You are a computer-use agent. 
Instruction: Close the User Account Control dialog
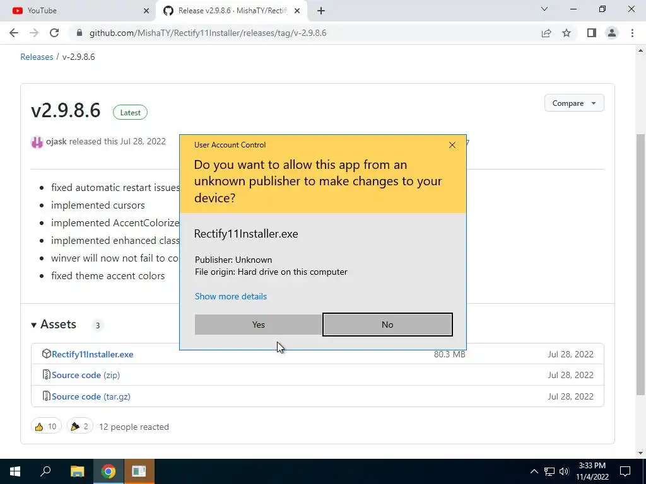click(452, 145)
